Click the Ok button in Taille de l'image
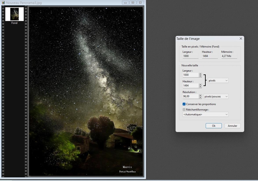This screenshot has width=258, height=181. [x=214, y=126]
